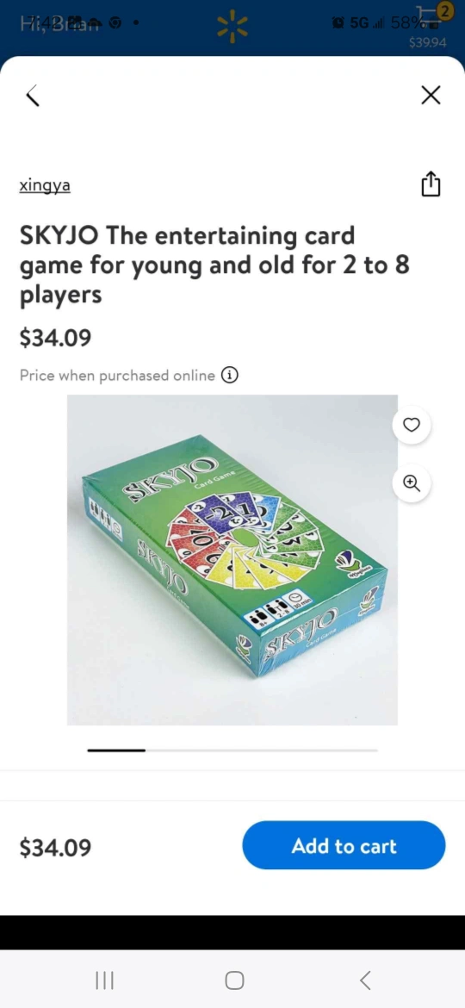
Task: Tap the Android recent apps button
Action: 104,980
